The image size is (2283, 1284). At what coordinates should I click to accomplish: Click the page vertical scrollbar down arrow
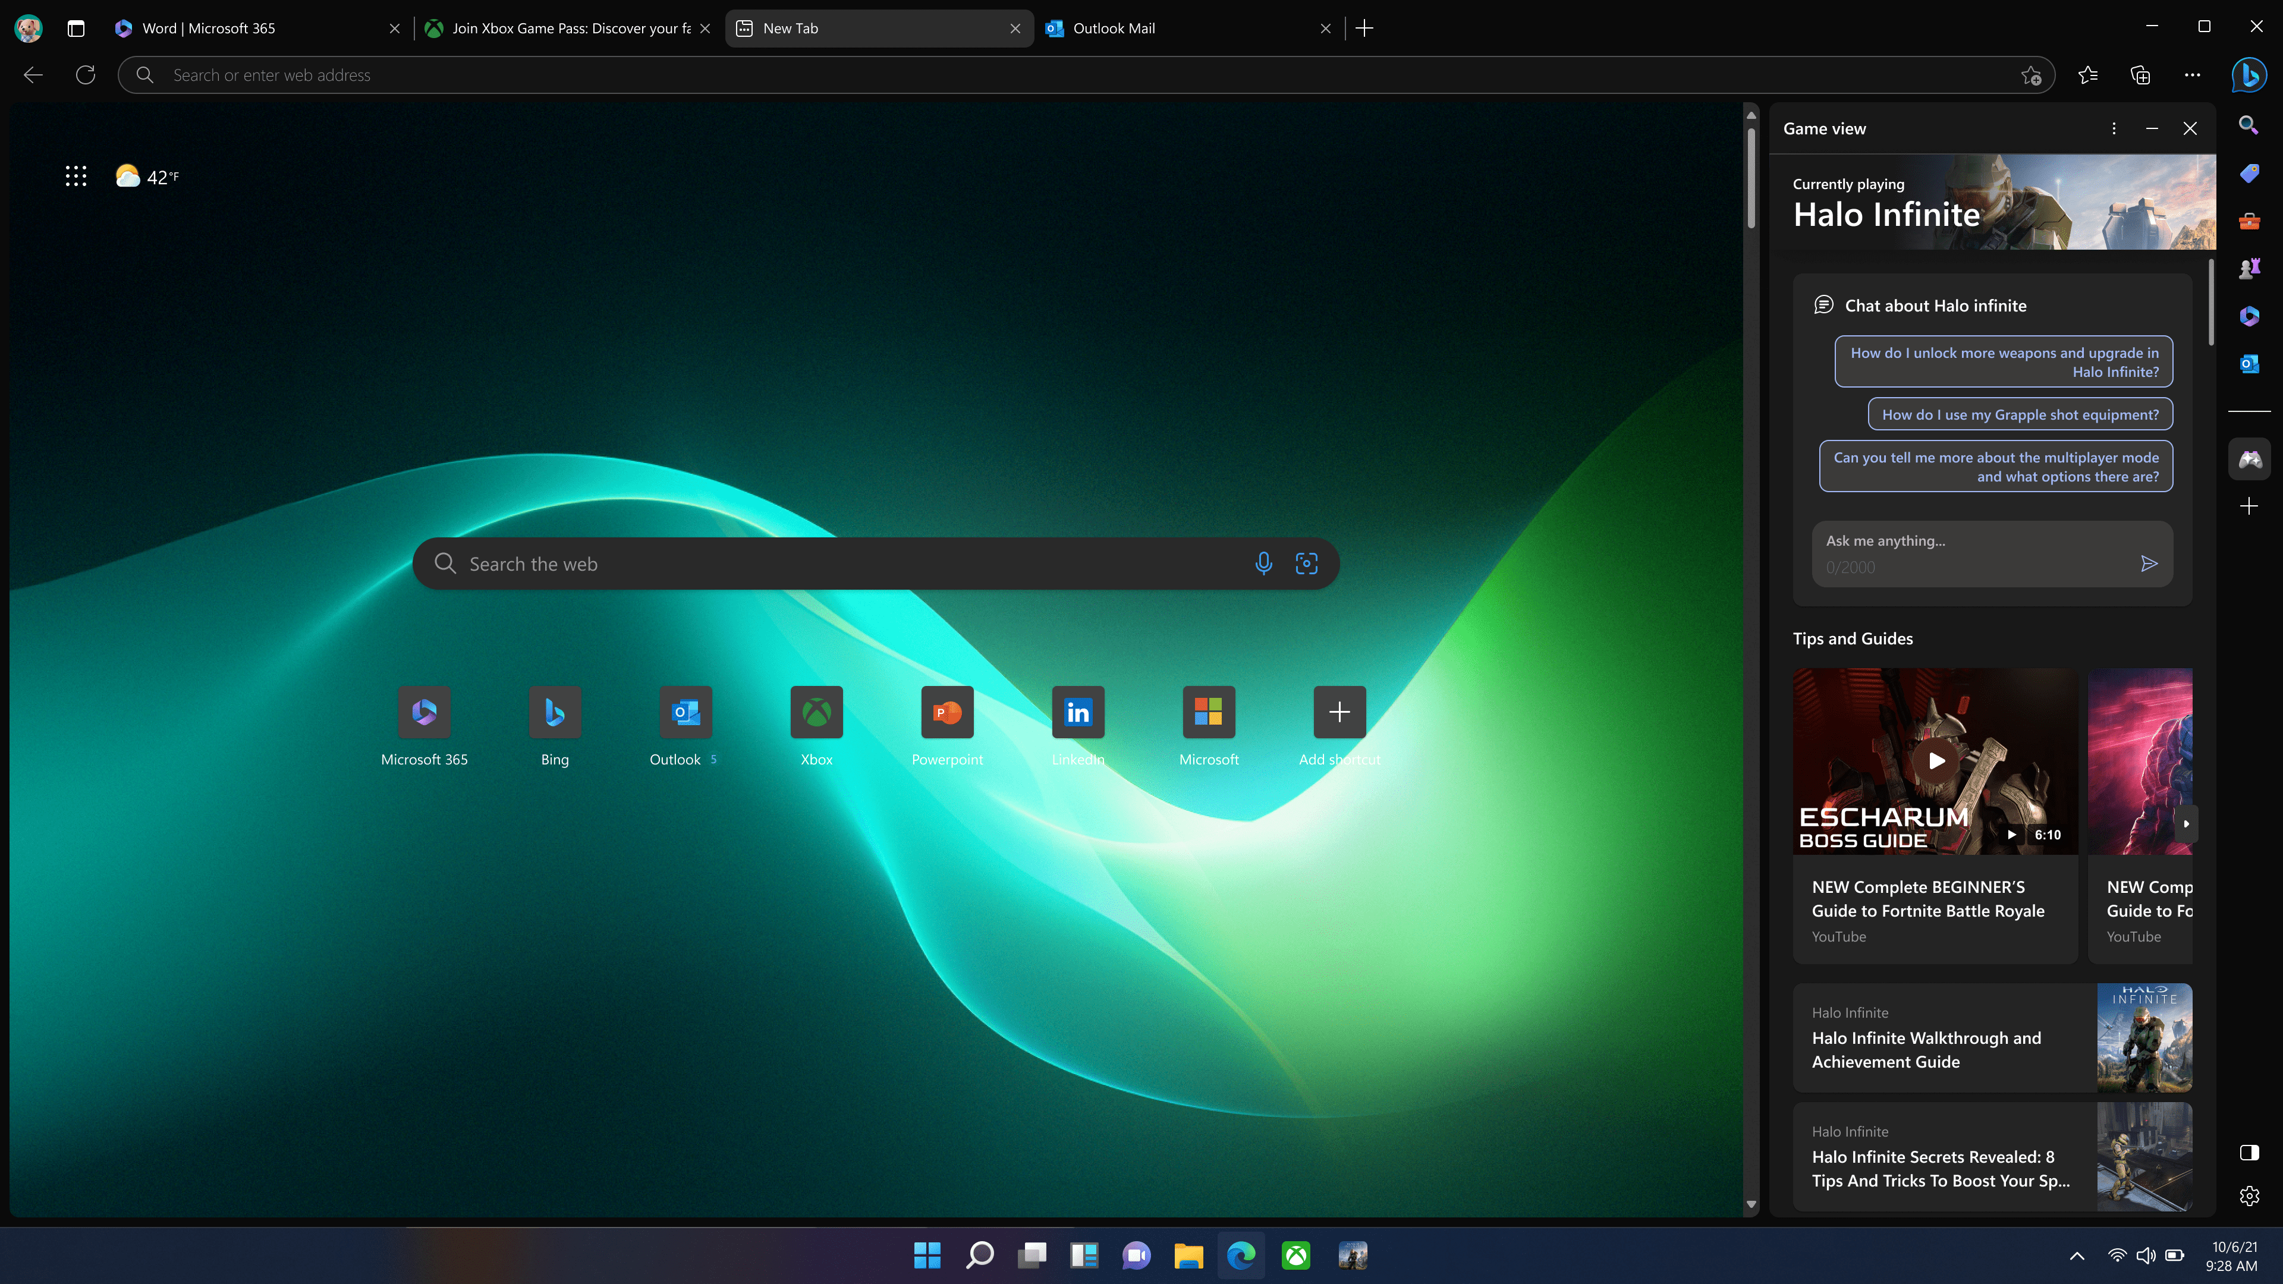tap(1751, 1204)
